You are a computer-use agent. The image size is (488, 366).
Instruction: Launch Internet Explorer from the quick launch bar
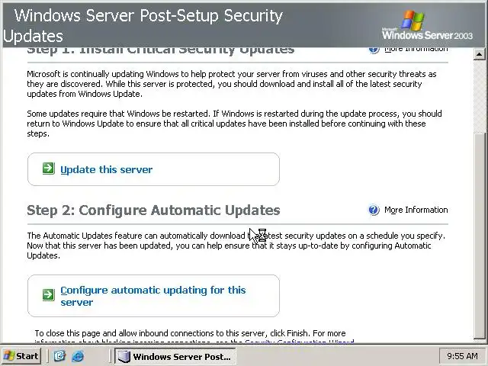tap(77, 356)
